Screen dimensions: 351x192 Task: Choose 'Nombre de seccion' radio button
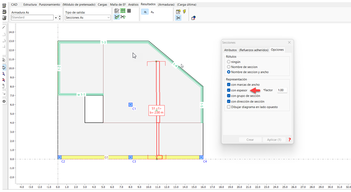(x=228, y=67)
